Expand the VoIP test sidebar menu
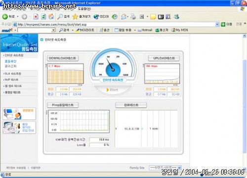Screen dimensions: 247x178 [11, 80]
